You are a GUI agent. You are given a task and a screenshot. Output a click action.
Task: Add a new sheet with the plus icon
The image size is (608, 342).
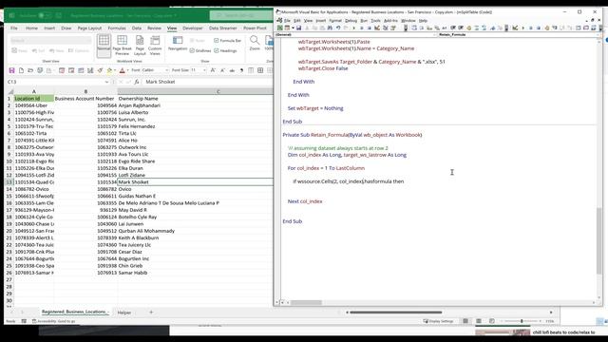(x=151, y=313)
